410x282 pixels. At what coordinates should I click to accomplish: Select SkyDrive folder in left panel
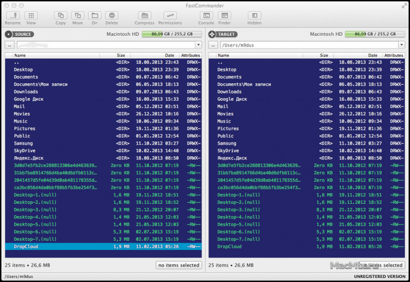104,151
